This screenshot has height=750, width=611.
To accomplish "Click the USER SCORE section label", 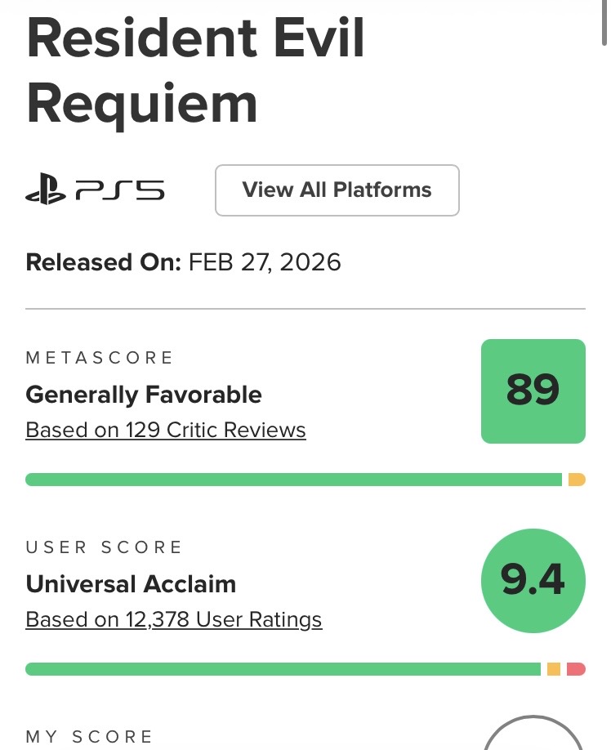I will 105,547.
